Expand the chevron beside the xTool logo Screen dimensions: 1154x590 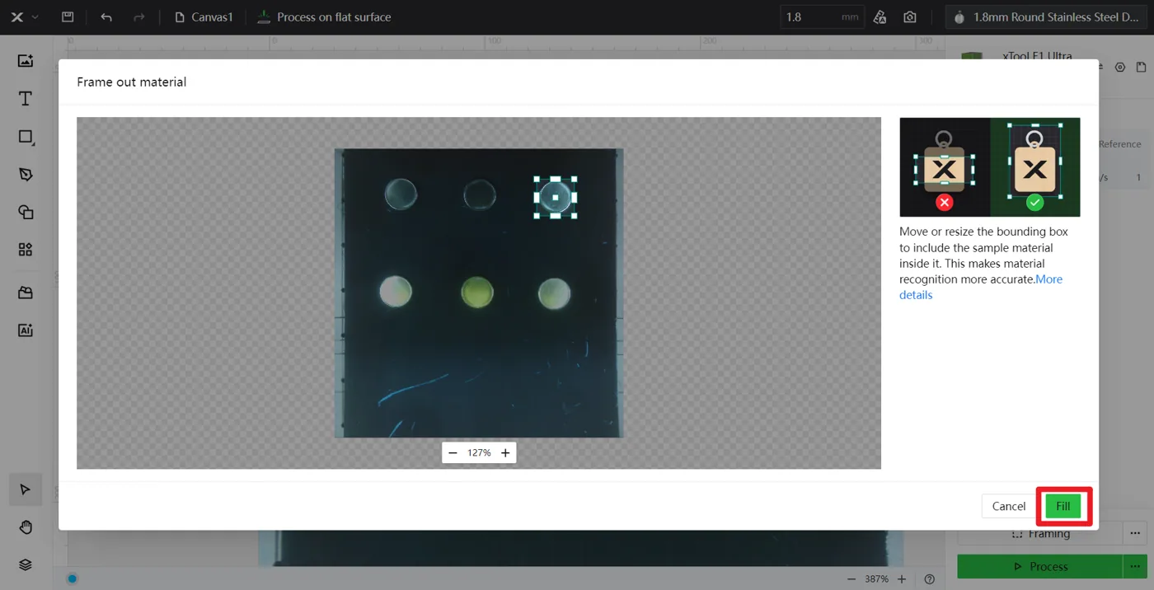click(x=35, y=17)
